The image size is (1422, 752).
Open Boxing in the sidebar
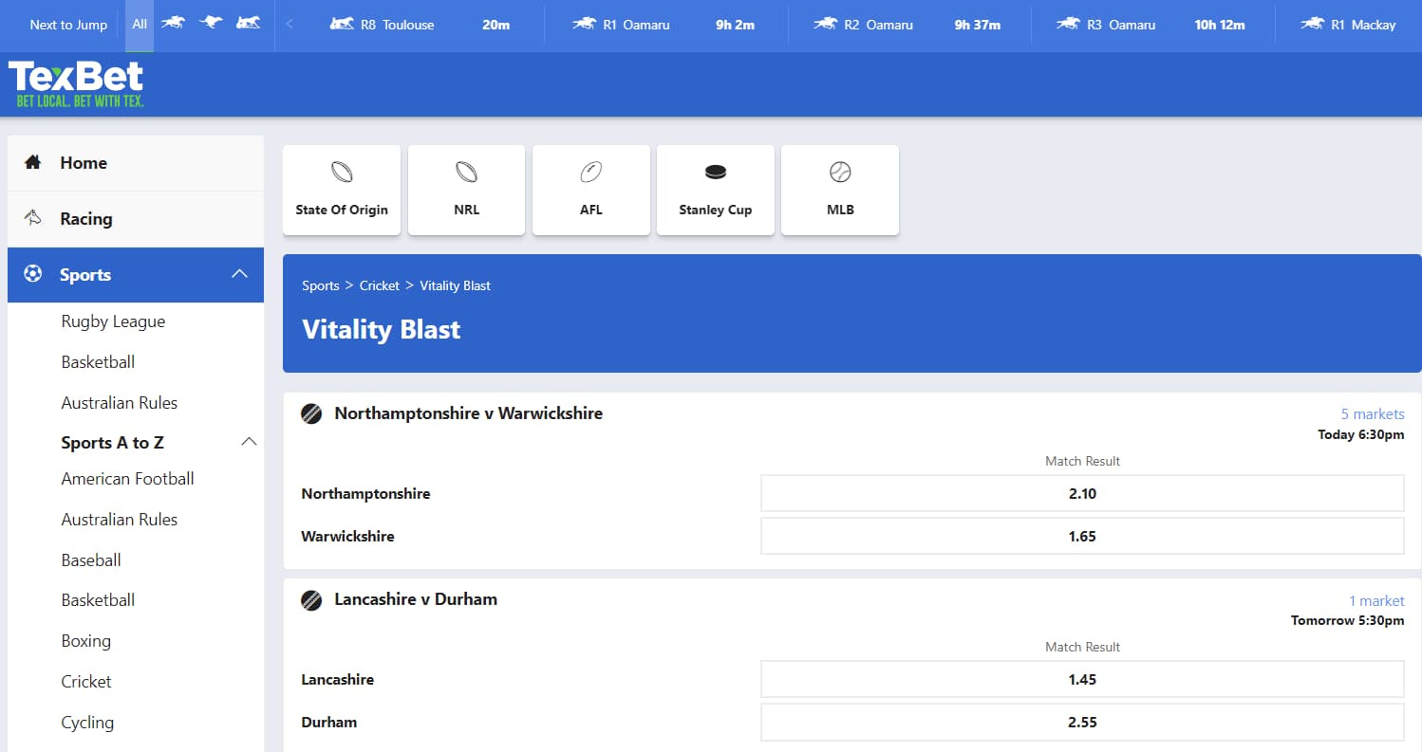click(x=85, y=641)
